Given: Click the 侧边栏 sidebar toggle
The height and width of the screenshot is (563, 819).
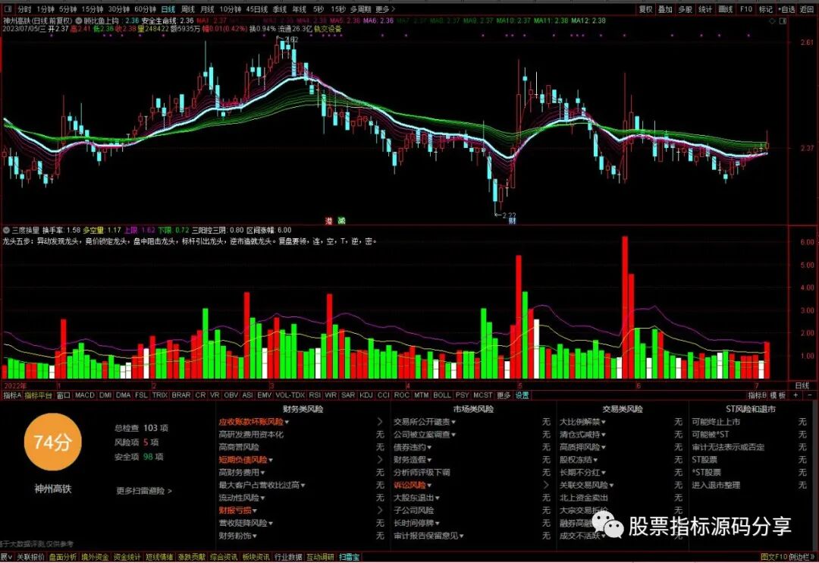Looking at the screenshot, I should [802, 557].
